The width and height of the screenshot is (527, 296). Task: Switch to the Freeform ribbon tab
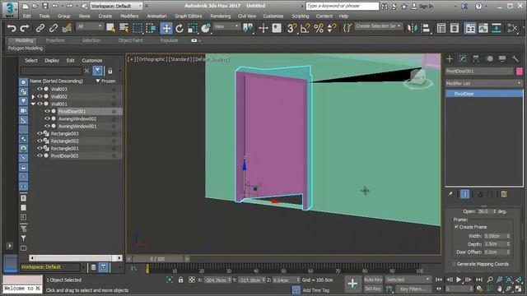pos(55,40)
